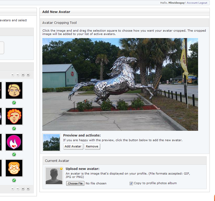Click green checkmark under round glasses avatar
The width and height of the screenshot is (215, 201).
[x=14, y=180]
